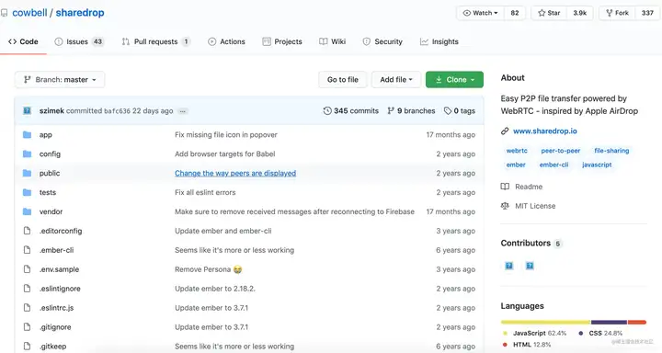
Task: Click the Go to file button
Action: click(342, 79)
